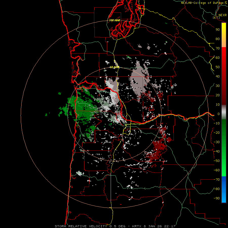
Task: Click the positive 90 scale value
Action: (x=218, y=30)
